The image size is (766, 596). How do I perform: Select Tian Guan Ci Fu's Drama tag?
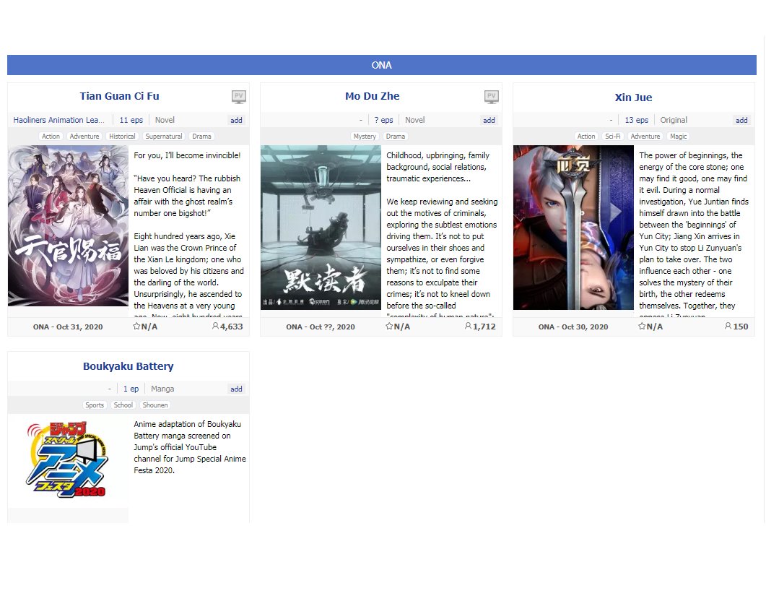coord(201,137)
